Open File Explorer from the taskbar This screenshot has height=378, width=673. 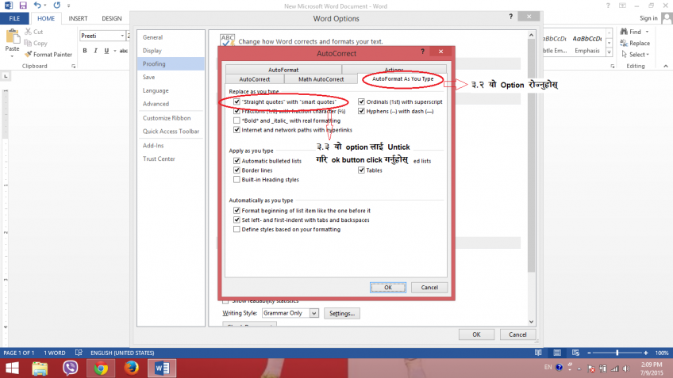pyautogui.click(x=40, y=368)
